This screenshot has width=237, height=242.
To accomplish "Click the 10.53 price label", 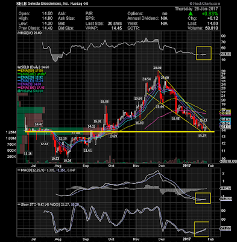I will coord(55,159).
